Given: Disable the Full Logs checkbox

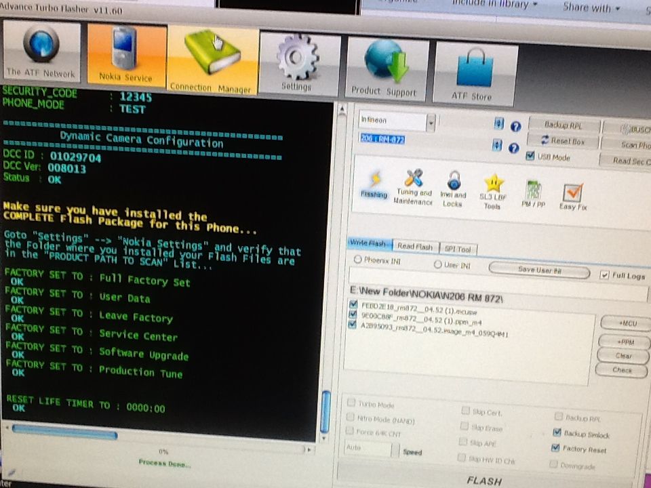Looking at the screenshot, I should point(605,275).
